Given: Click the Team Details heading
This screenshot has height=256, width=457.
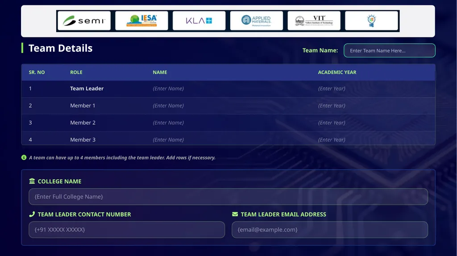Looking at the screenshot, I should (x=60, y=48).
